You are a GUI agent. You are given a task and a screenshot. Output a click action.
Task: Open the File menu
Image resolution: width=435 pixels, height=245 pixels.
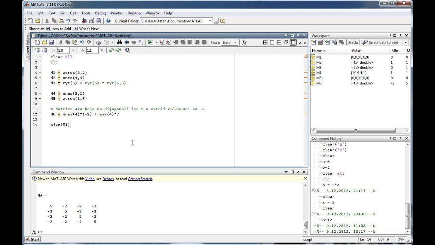coord(30,13)
